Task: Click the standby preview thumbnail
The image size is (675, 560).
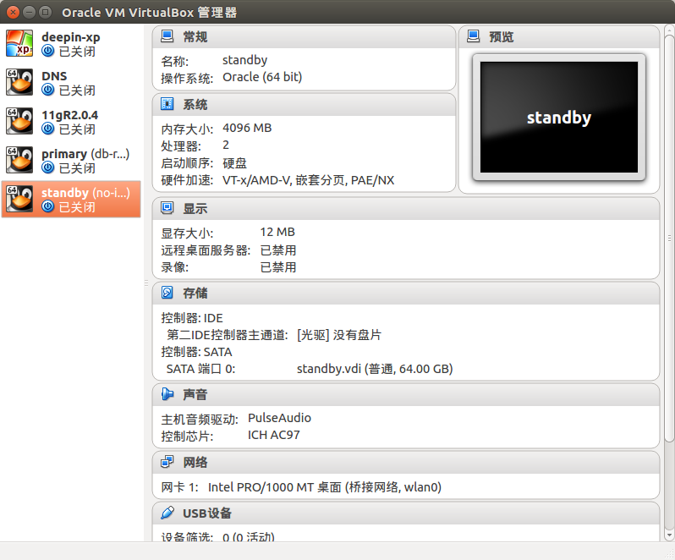Action: click(x=559, y=117)
